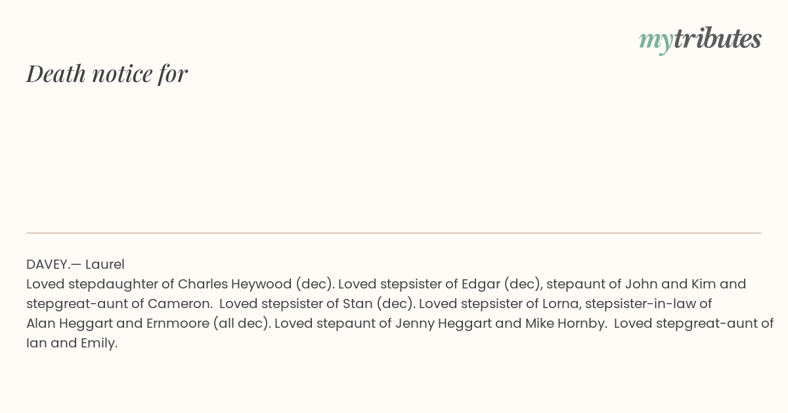Click the names 'Ian and Emily'
The image size is (788, 413).
coord(70,343)
